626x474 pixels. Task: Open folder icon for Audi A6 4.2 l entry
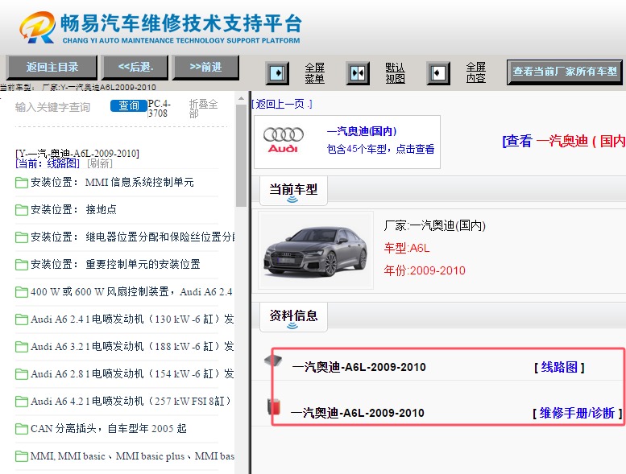coord(21,401)
